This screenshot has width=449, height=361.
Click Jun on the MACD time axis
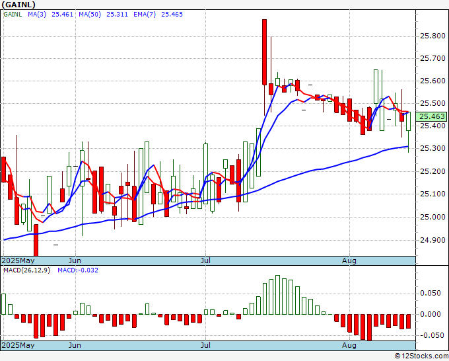[75, 345]
